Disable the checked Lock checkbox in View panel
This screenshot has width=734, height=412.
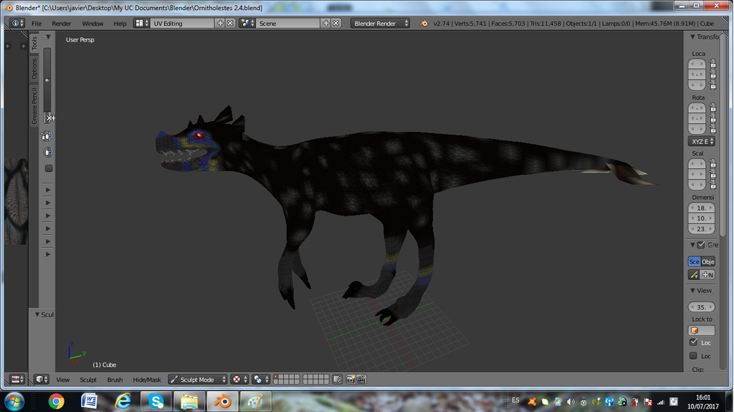click(693, 342)
